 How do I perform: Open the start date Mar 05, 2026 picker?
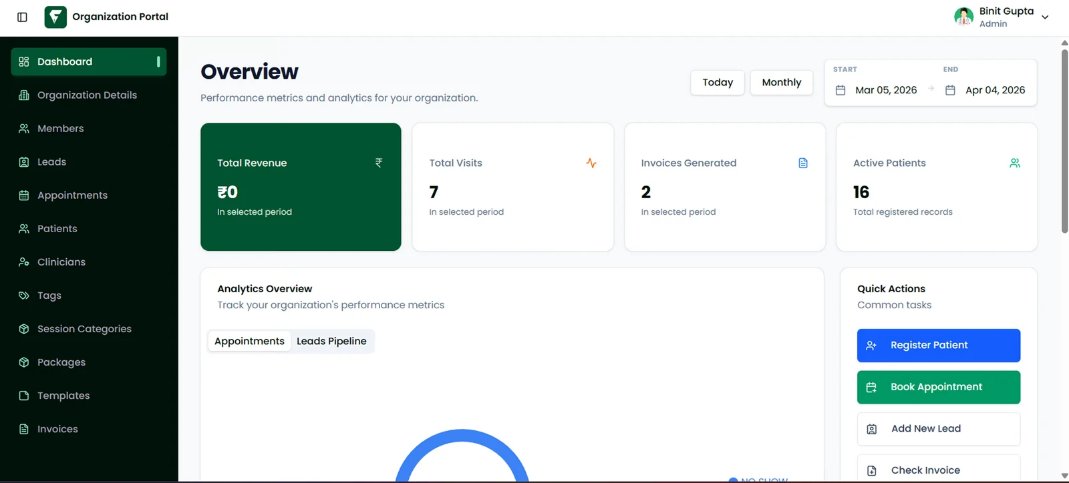coord(877,90)
